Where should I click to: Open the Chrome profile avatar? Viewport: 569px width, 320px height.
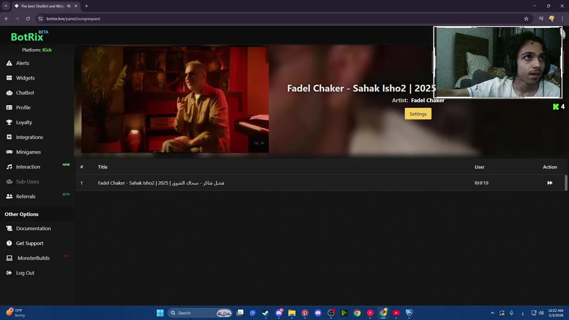click(x=552, y=19)
